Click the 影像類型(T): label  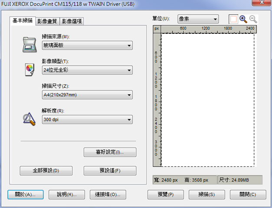tap(56, 62)
